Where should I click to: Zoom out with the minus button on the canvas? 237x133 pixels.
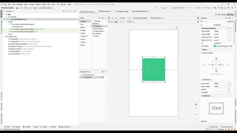(196, 112)
